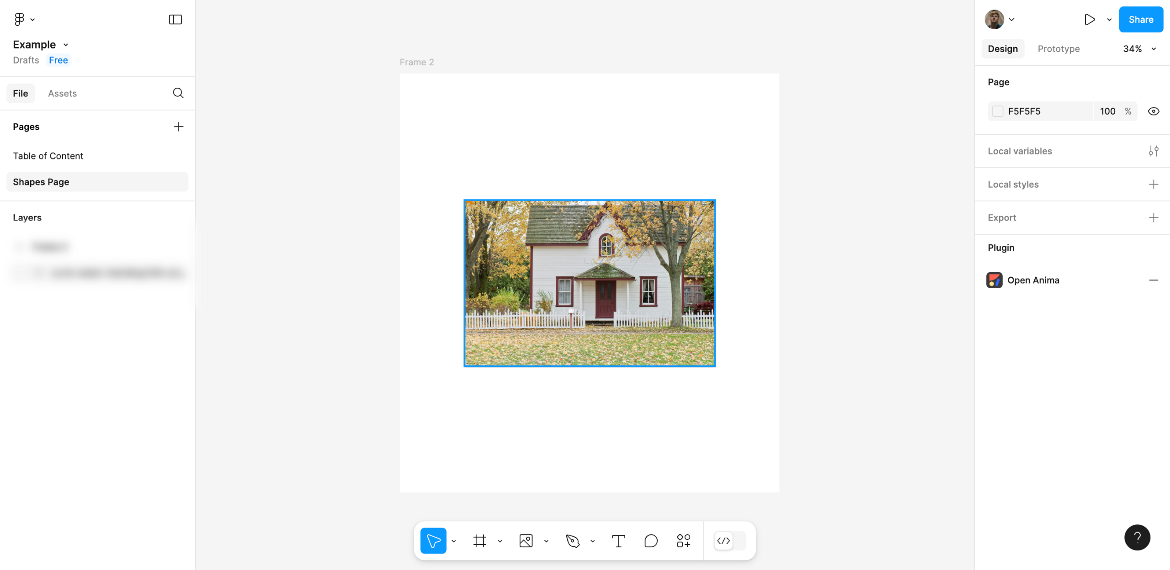Expand the Example file name menu

[66, 45]
